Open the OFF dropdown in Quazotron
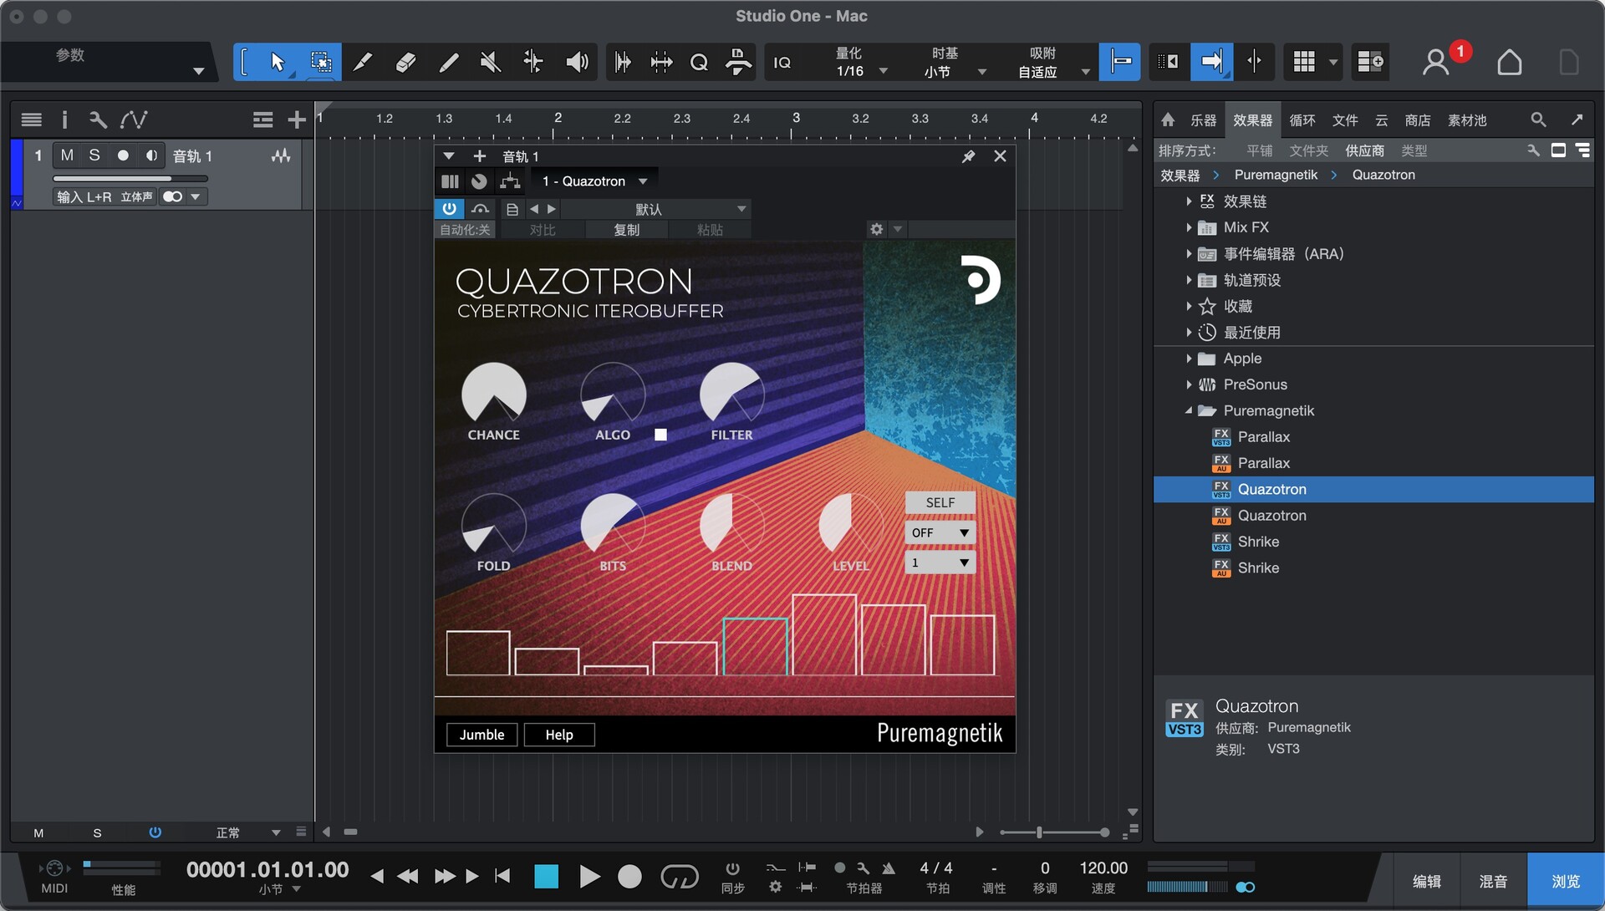The height and width of the screenshot is (911, 1605). [940, 532]
